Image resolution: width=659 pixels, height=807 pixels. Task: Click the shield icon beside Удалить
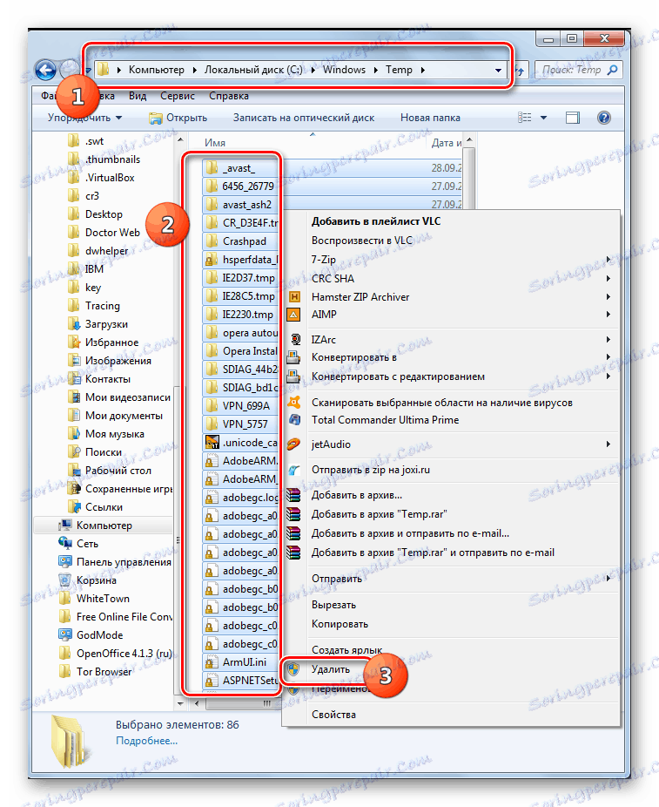[x=293, y=669]
